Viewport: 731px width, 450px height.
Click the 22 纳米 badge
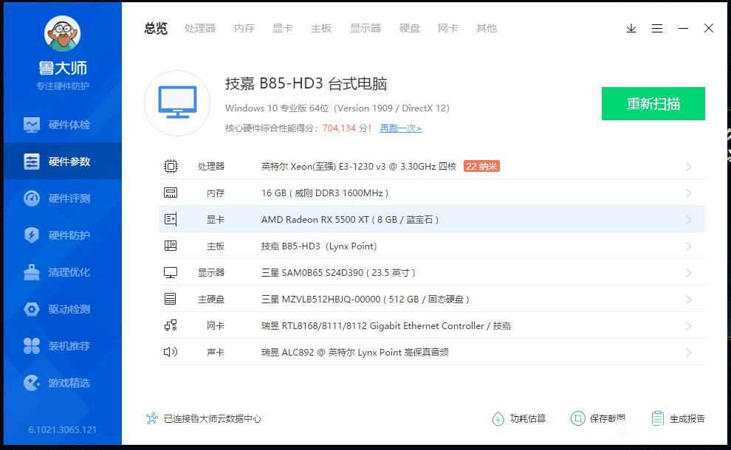[481, 166]
